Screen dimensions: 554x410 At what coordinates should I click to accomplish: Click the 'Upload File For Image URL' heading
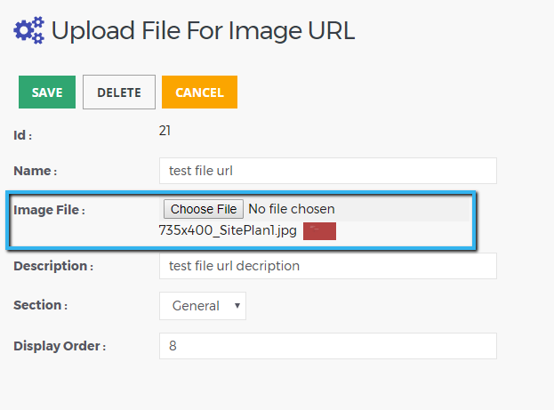(x=203, y=30)
